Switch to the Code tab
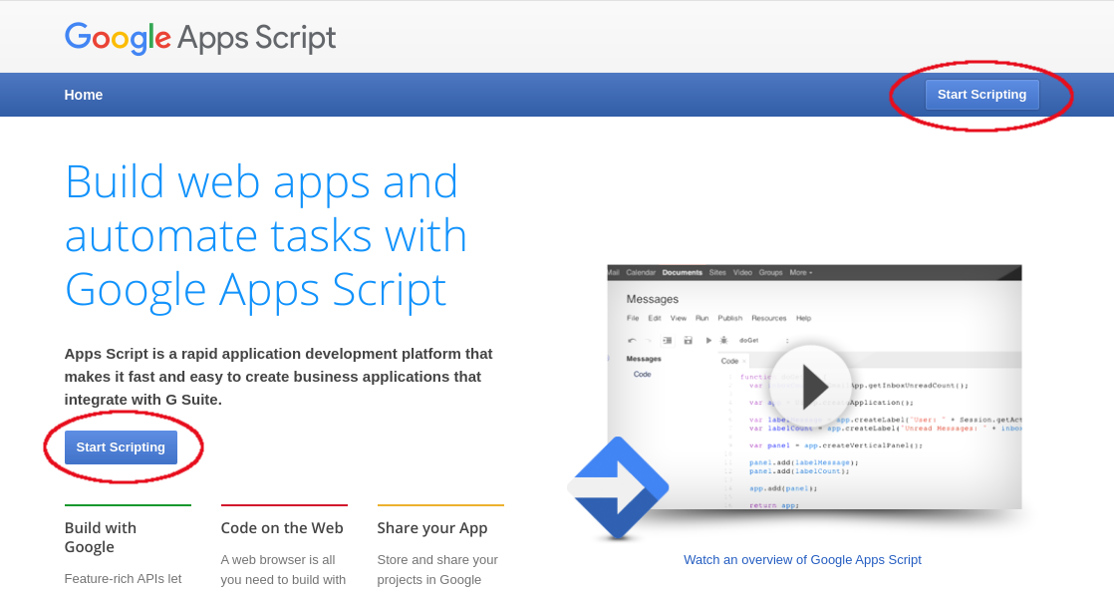 [x=730, y=361]
